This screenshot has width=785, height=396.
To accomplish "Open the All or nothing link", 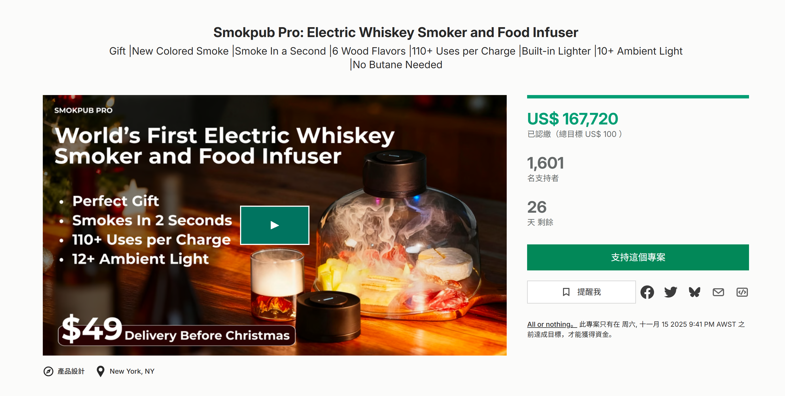I will pyautogui.click(x=549, y=324).
